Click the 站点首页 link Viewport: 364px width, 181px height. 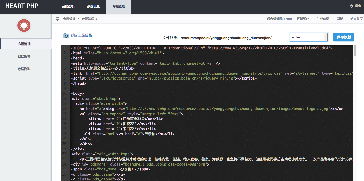357,19
